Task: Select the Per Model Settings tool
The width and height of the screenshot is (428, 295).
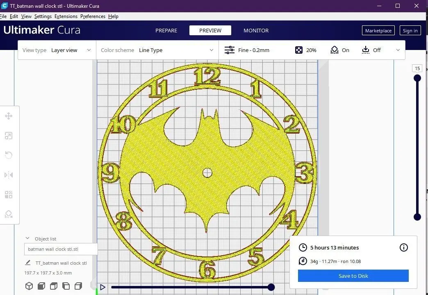Action: 9,195
